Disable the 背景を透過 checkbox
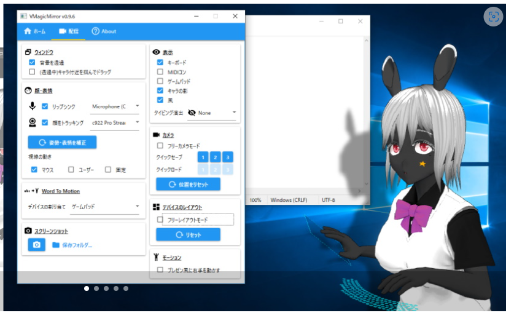 32,63
